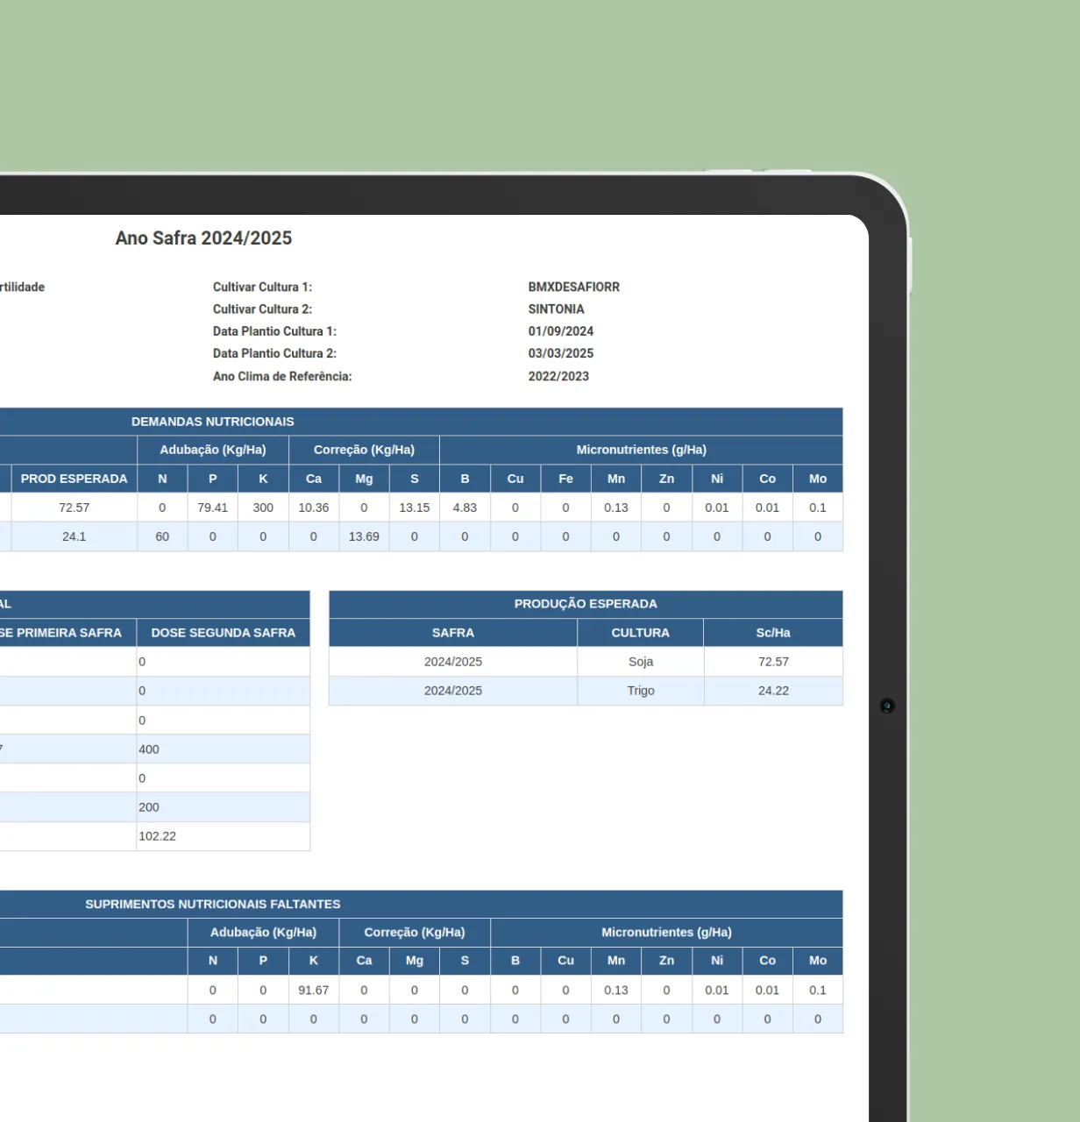The width and height of the screenshot is (1080, 1122).
Task: Select the Soja culture cell
Action: pos(640,662)
